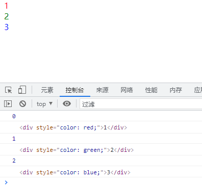Open the top context dropdown
Image resolution: width=202 pixels, height=185 pixels.
click(x=44, y=104)
